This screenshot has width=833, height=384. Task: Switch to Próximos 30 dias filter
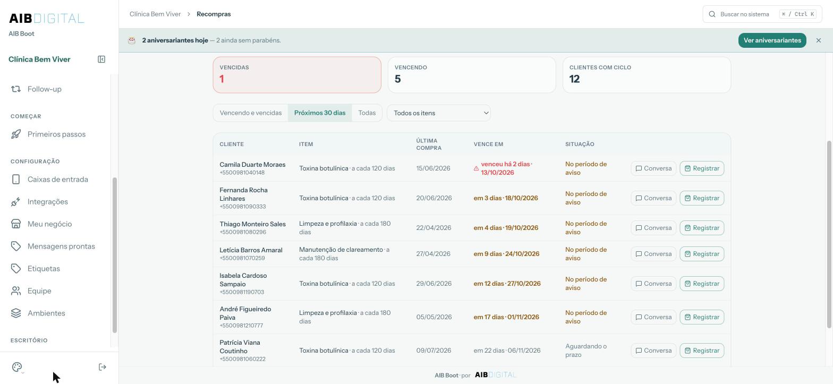[320, 113]
